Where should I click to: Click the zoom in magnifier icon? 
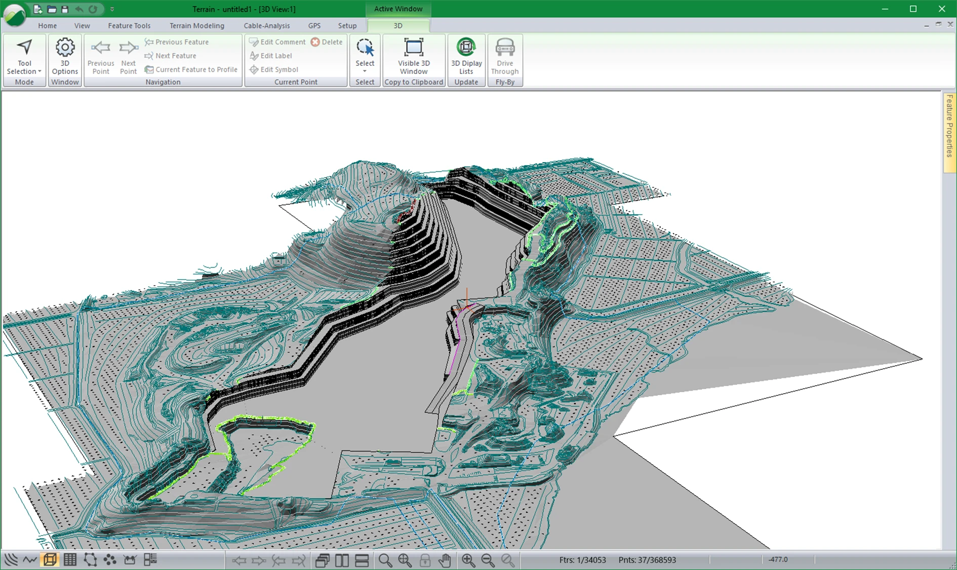click(468, 560)
